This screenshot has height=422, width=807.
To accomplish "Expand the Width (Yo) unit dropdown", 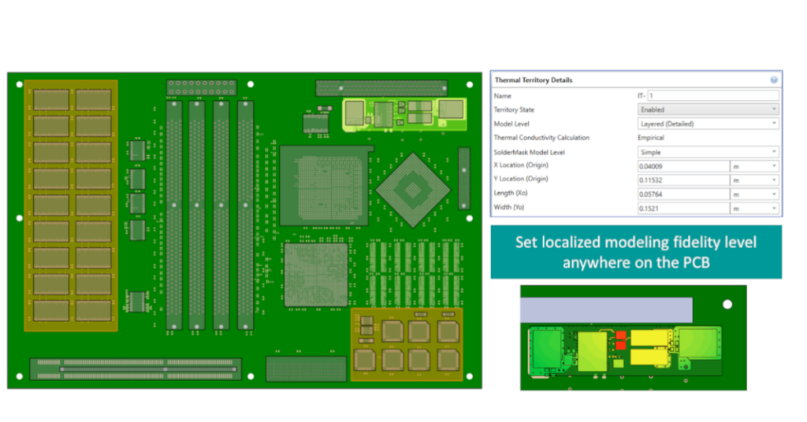I will pos(755,209).
